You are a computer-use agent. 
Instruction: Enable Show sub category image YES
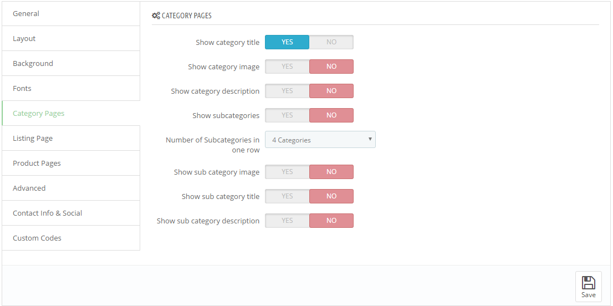[287, 172]
